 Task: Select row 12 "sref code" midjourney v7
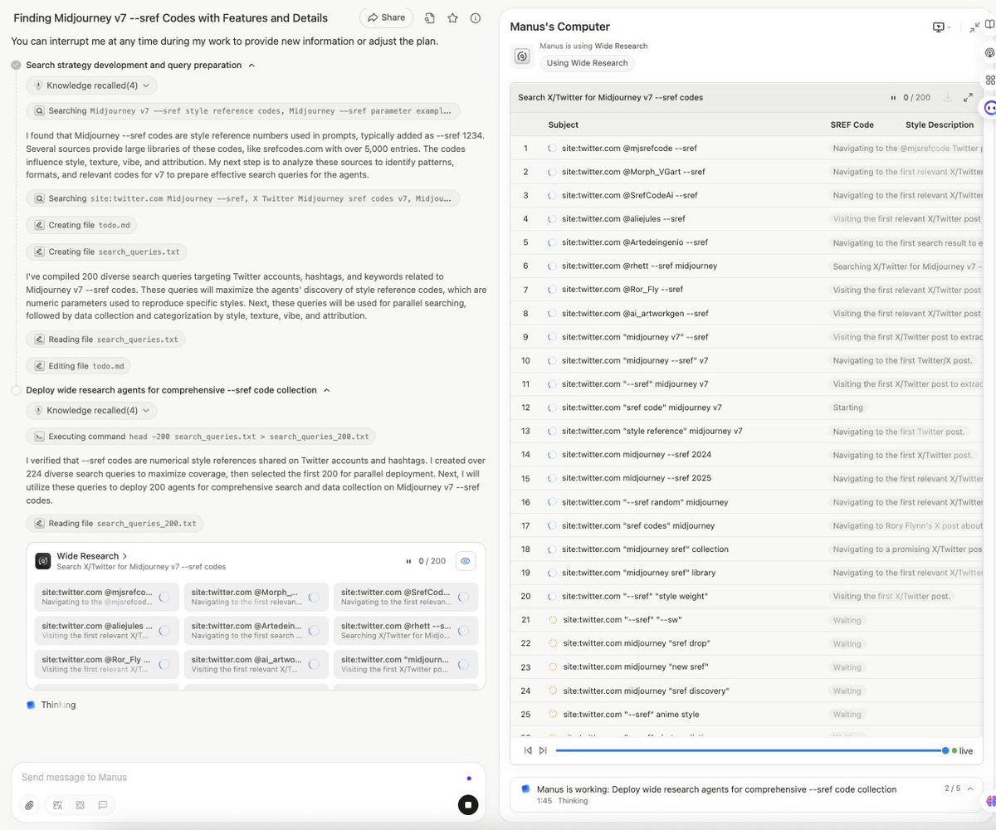pyautogui.click(x=747, y=408)
